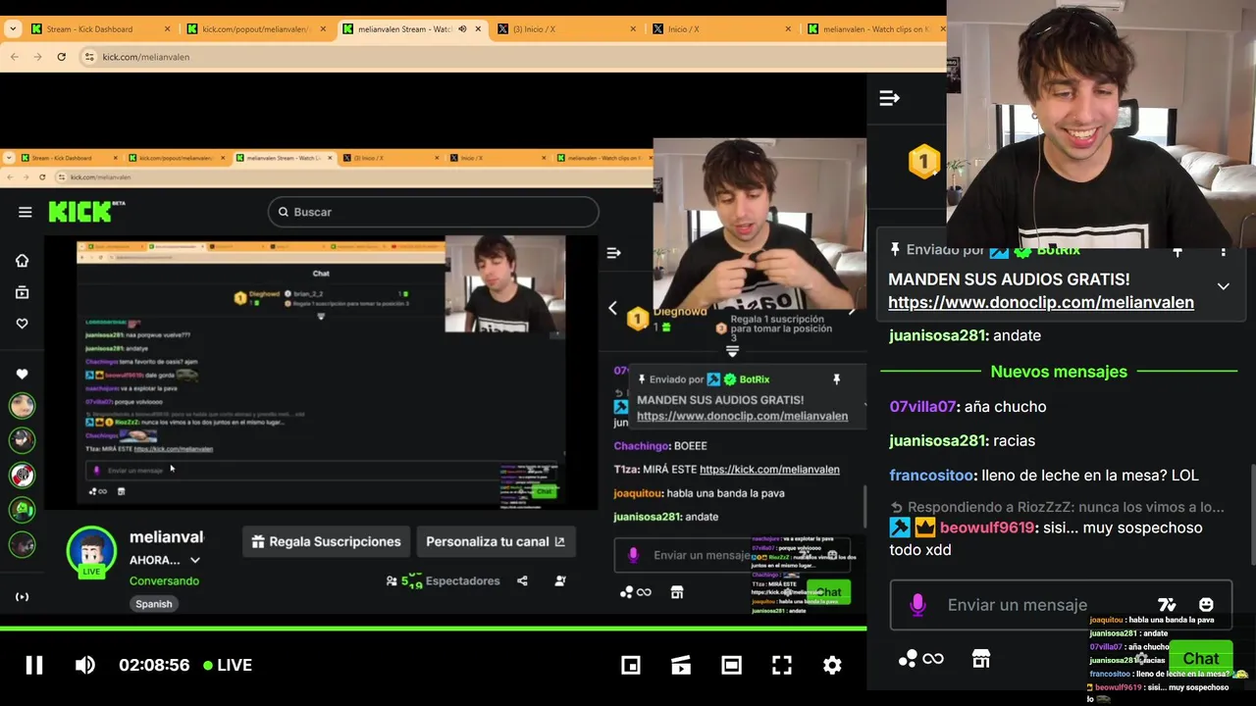Switch to '(3) Inicio / X' tab
Viewport: 1256px width, 706px height.
[x=566, y=29]
